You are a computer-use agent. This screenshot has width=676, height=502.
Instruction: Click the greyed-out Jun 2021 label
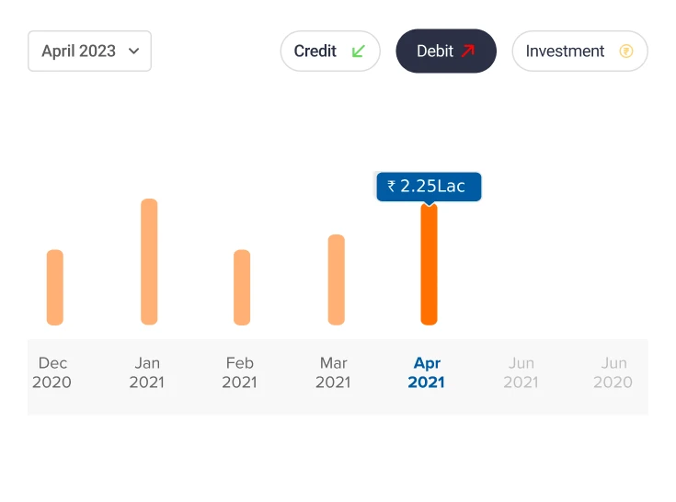point(521,372)
